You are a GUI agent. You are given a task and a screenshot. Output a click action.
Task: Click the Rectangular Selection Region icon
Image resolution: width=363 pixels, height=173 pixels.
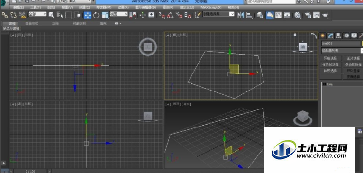[x=69, y=15]
